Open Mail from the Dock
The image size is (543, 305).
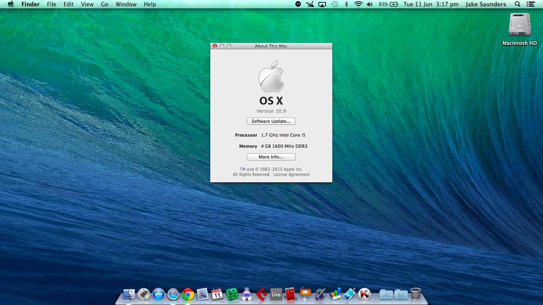[x=203, y=294]
